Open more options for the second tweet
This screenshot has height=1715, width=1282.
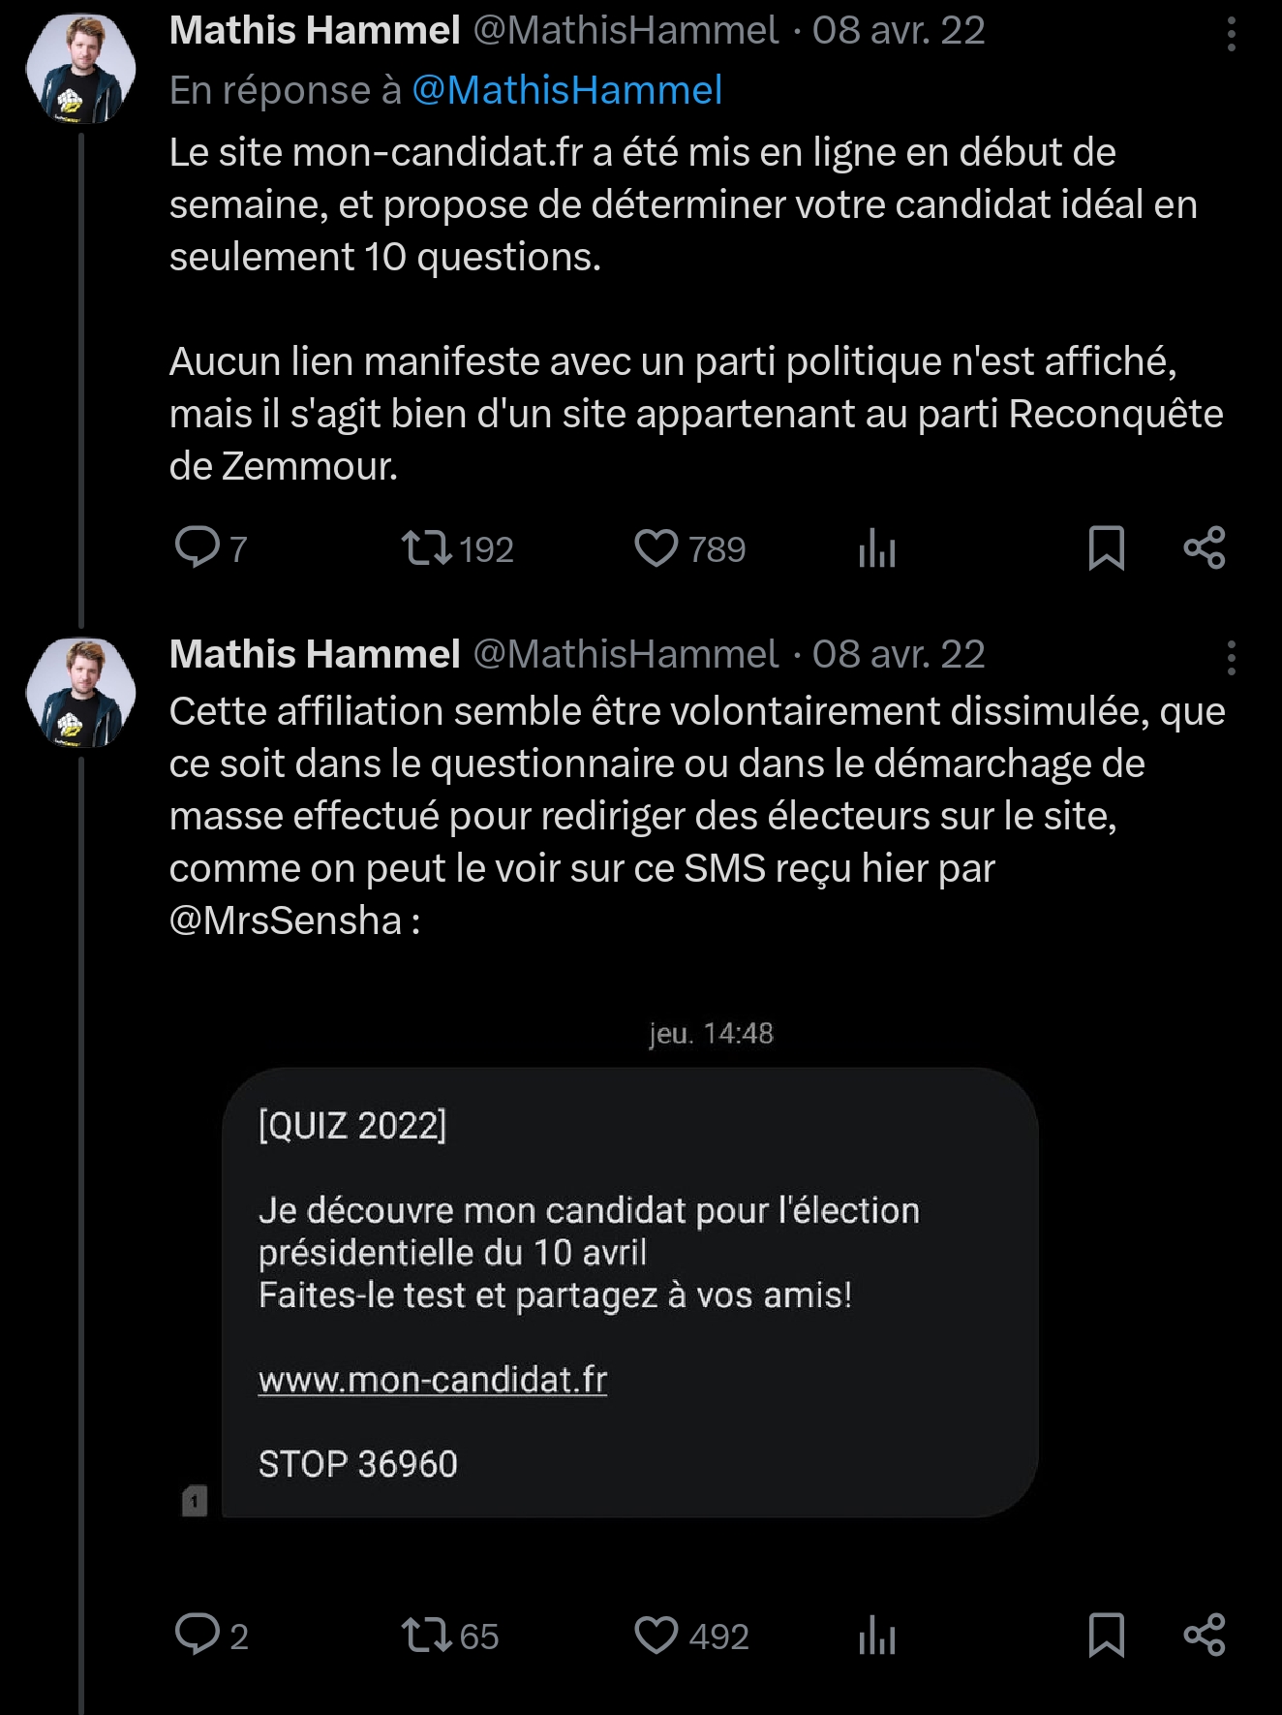coord(1231,658)
